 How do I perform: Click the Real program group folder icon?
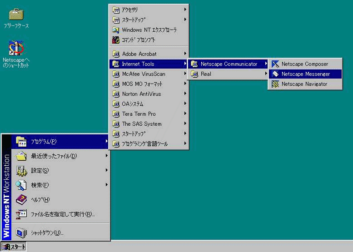194,74
